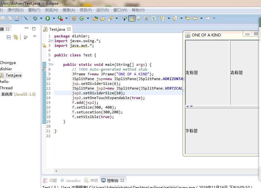The image size is (261, 188).
Task: Toggle Mark Occurrences highlighter button
Action: tap(132, 18)
